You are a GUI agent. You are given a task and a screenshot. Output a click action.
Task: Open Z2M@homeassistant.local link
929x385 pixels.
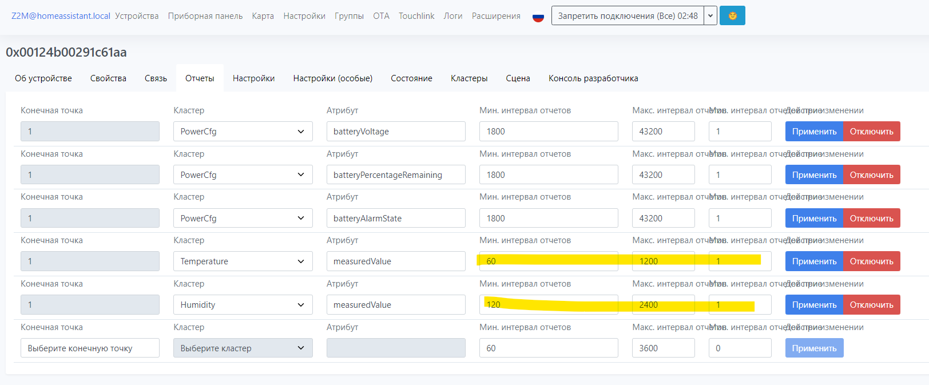pyautogui.click(x=61, y=16)
